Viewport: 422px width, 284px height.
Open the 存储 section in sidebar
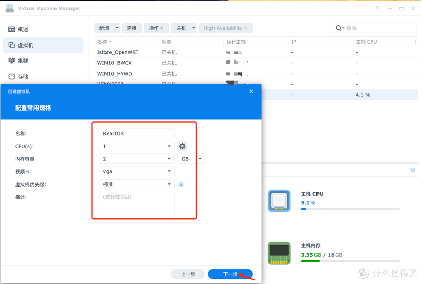(x=23, y=77)
